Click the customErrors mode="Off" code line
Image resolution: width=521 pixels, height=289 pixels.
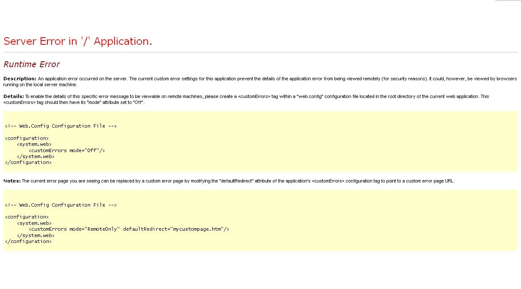66,150
